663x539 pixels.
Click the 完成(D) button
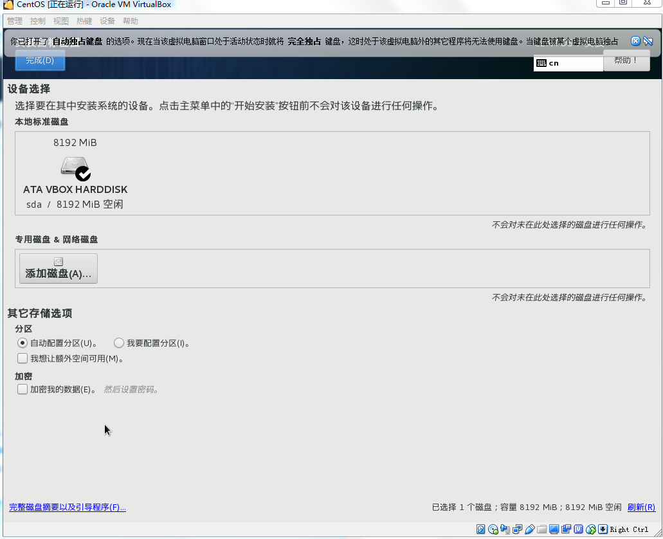(40, 61)
